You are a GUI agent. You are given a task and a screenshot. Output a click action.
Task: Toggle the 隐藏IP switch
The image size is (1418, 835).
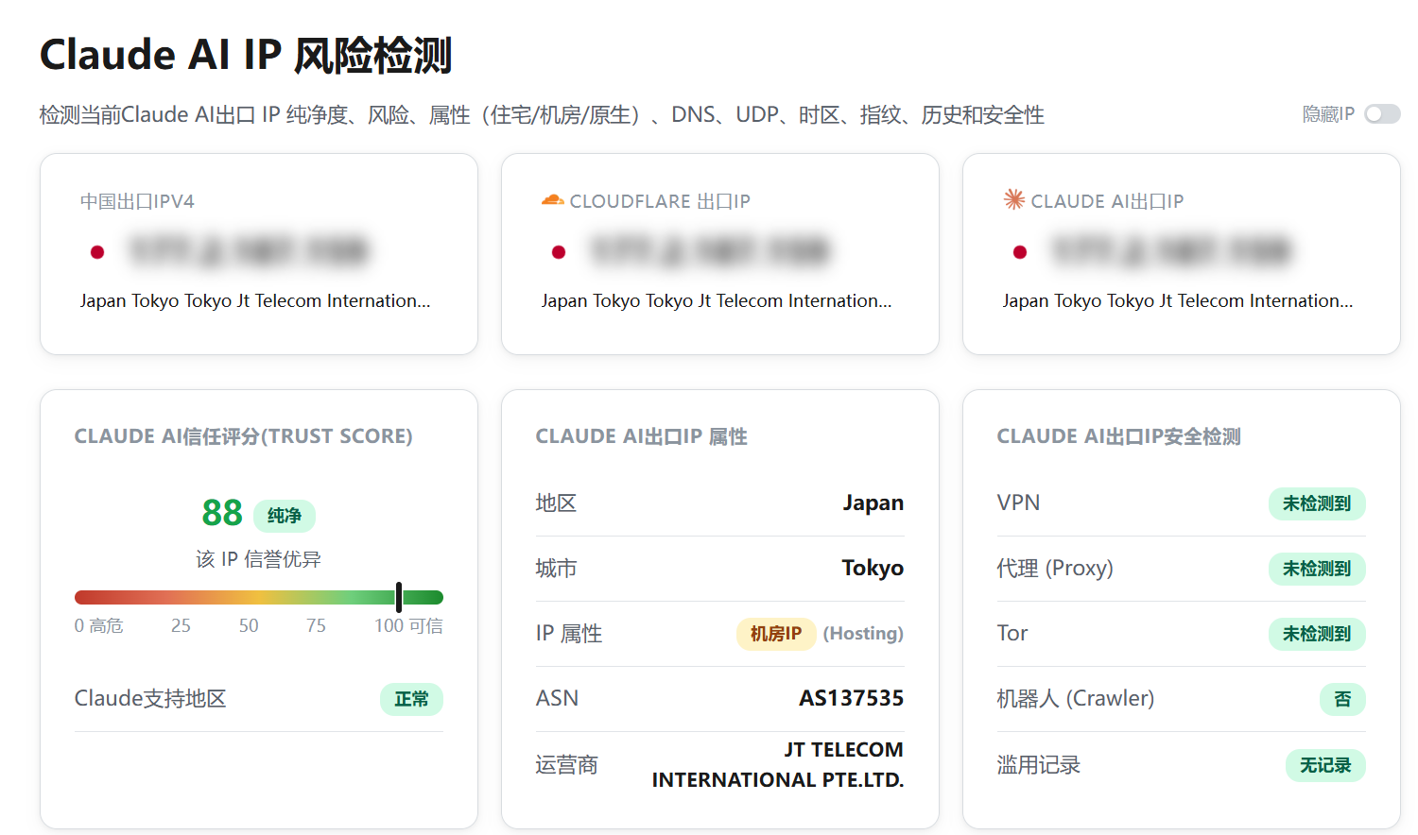[1382, 114]
